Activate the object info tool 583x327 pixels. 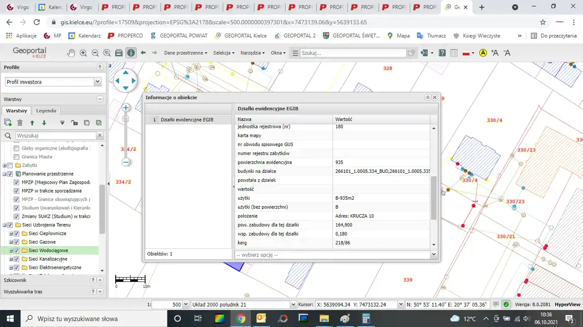click(131, 53)
